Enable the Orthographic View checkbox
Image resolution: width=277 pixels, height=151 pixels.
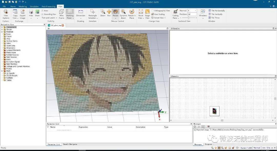pos(153,11)
